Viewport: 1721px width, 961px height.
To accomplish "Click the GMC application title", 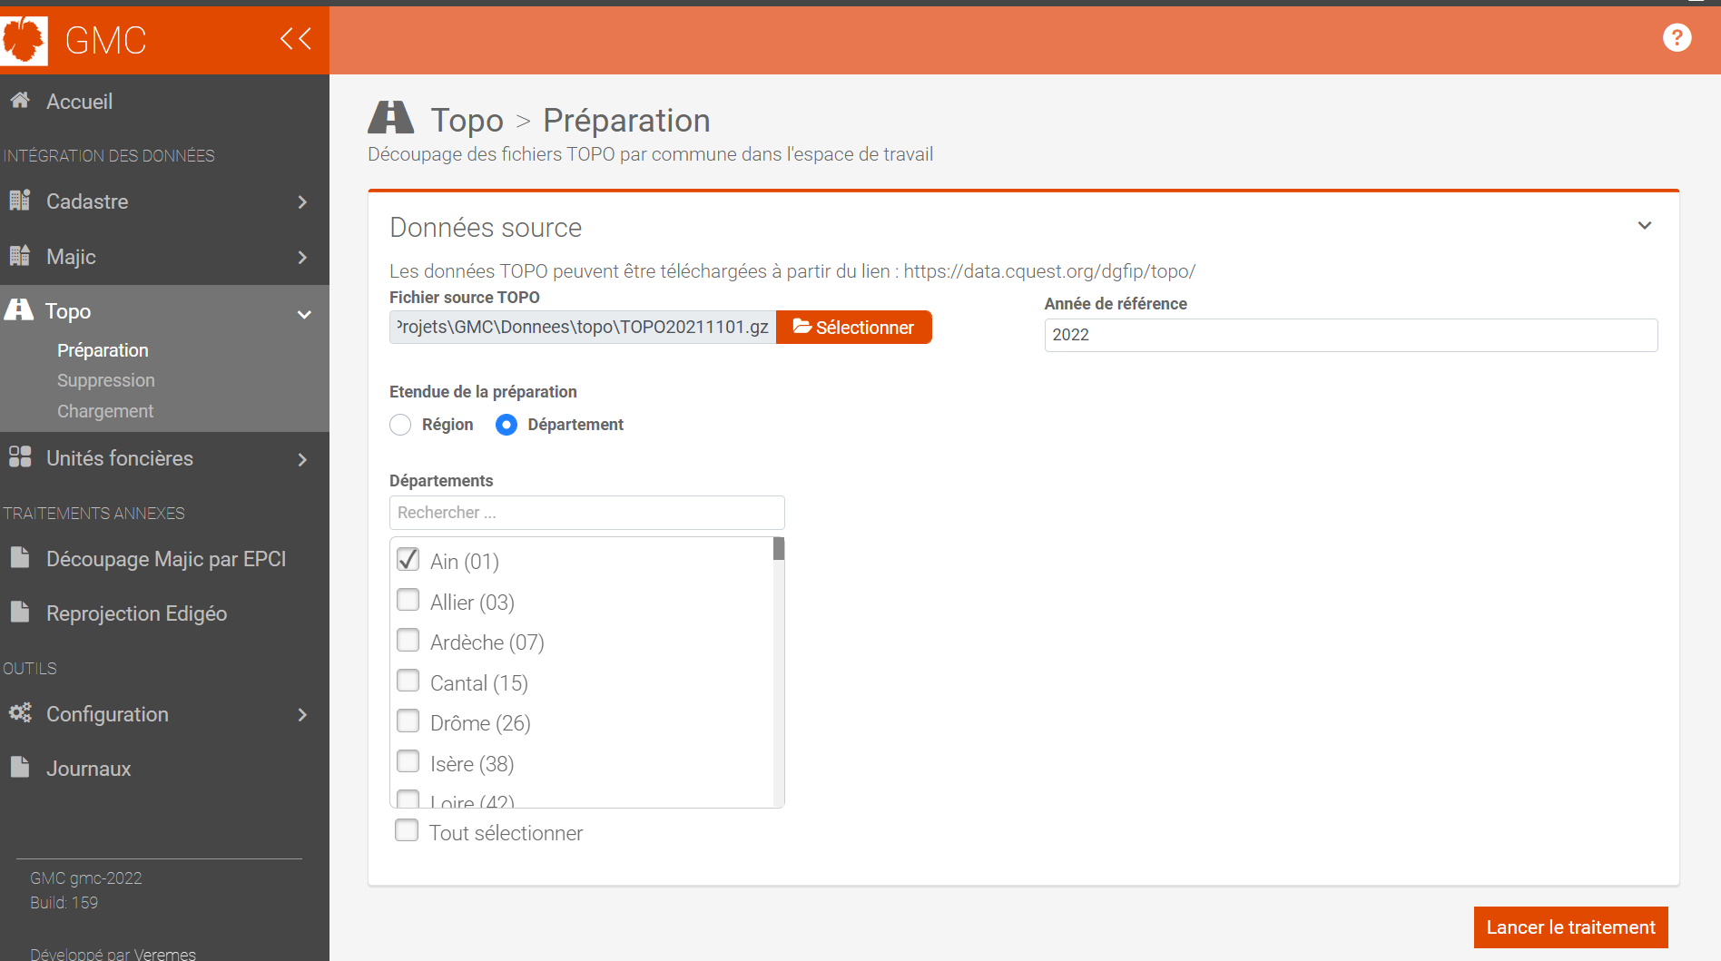I will tap(105, 40).
